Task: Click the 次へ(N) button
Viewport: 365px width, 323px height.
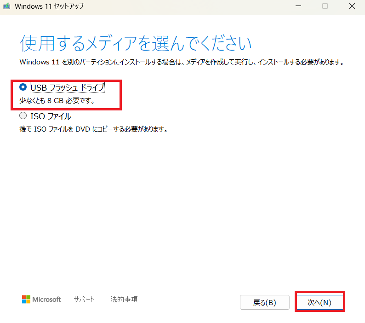Action: pos(319,302)
